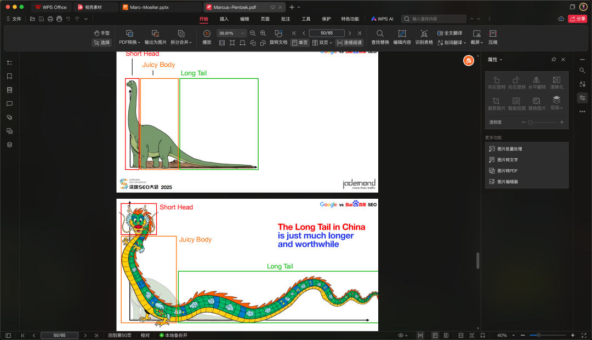Click Rotate Document (旋转文档)
This screenshot has width=592, height=340.
(278, 37)
